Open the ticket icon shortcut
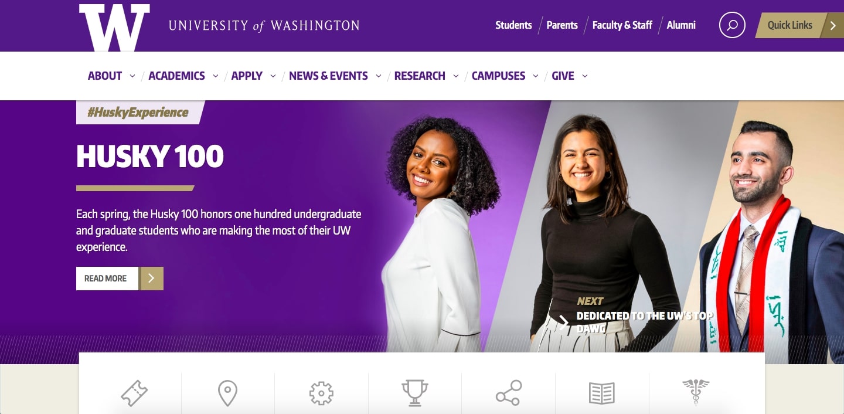 (x=134, y=393)
